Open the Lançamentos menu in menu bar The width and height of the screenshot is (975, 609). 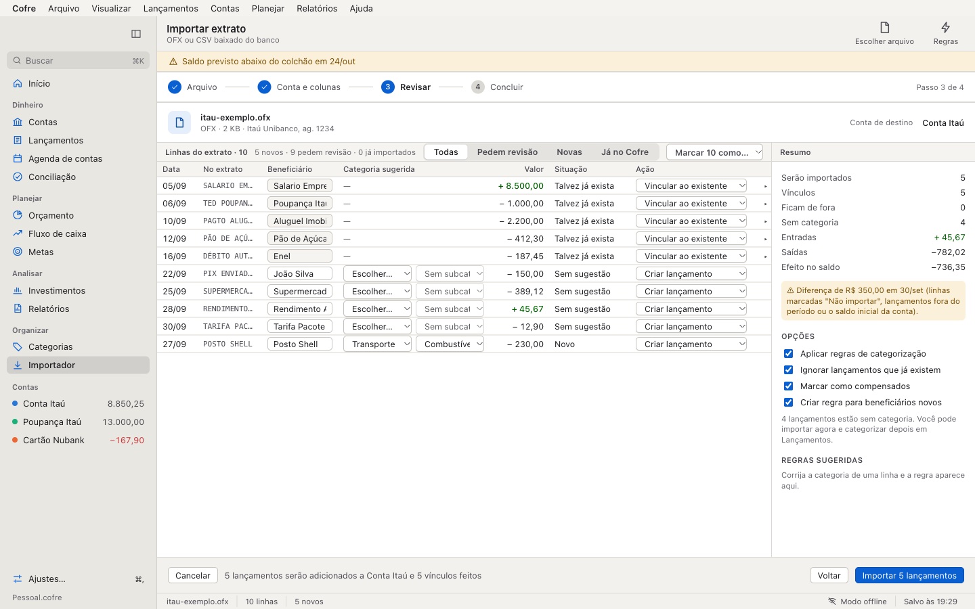171,8
